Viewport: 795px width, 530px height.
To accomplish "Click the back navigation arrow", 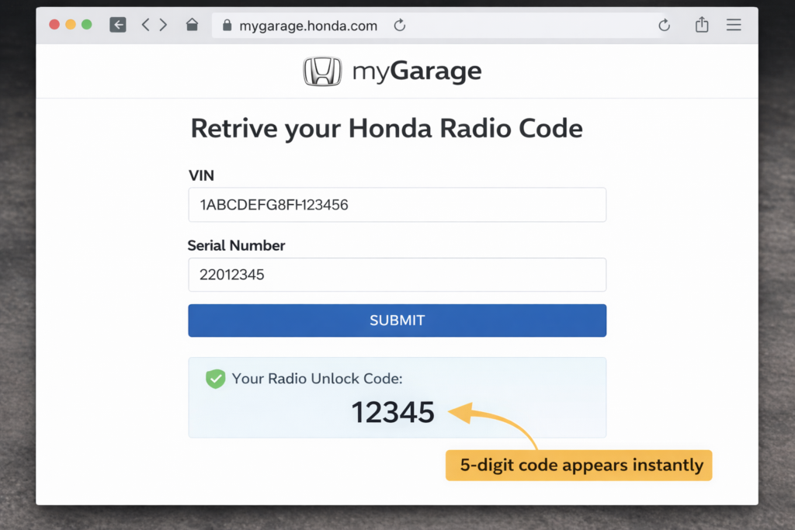I will pos(145,24).
